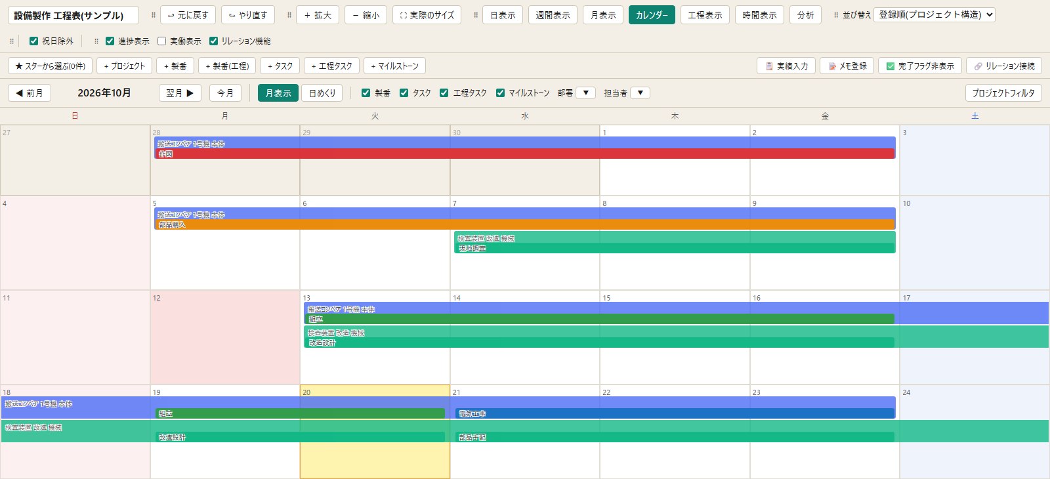Enable 実働表示 checkbox
1050x479 pixels.
(x=161, y=41)
